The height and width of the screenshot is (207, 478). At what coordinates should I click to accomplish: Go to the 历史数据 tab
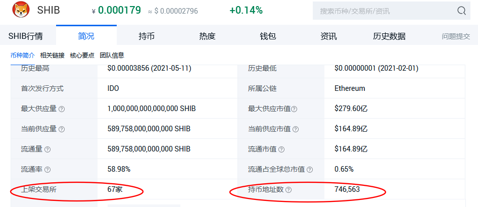[x=389, y=36]
